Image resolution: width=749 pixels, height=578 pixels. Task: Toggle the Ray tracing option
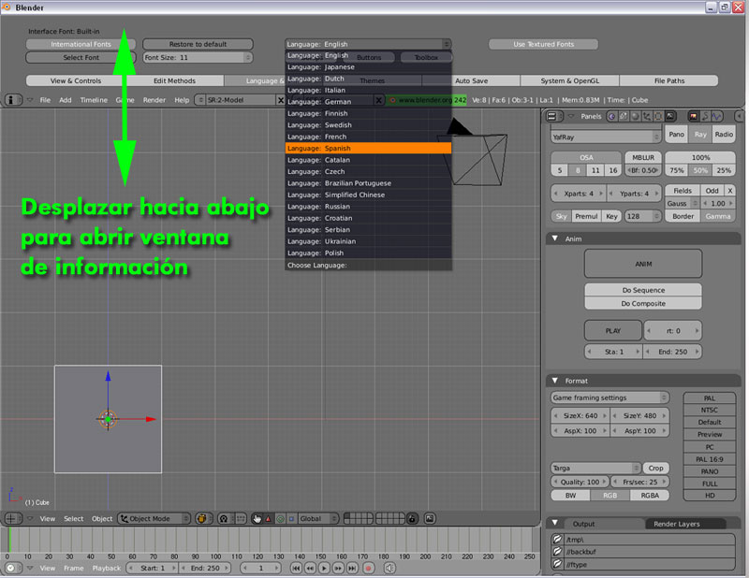(x=699, y=135)
